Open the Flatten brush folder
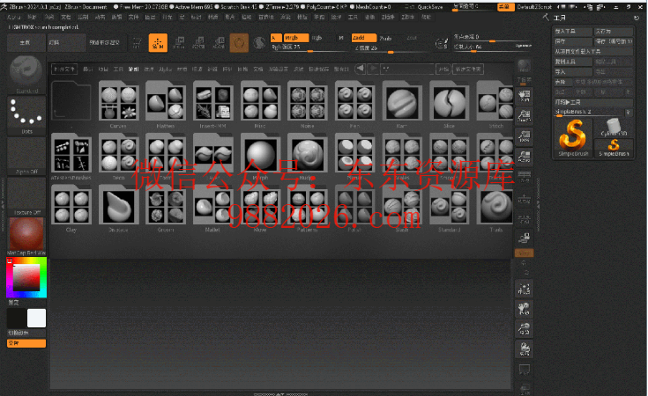Image resolution: width=648 pixels, height=396 pixels. click(x=166, y=103)
